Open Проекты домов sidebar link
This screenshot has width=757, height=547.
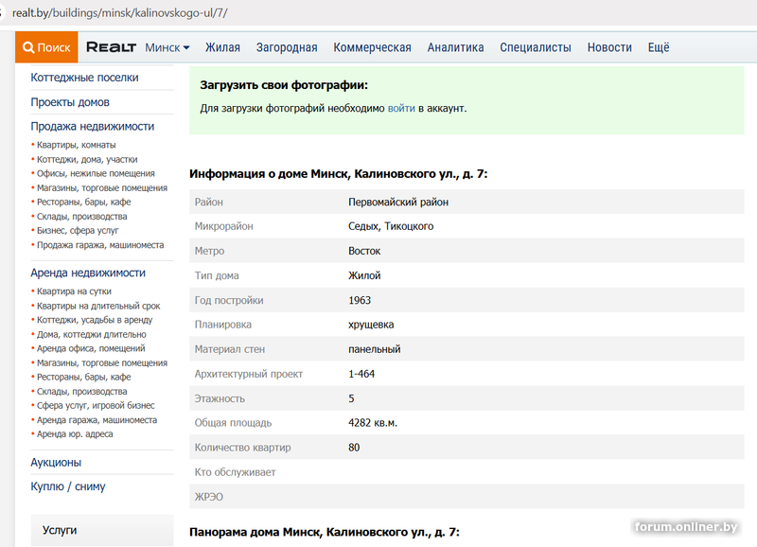coord(70,102)
